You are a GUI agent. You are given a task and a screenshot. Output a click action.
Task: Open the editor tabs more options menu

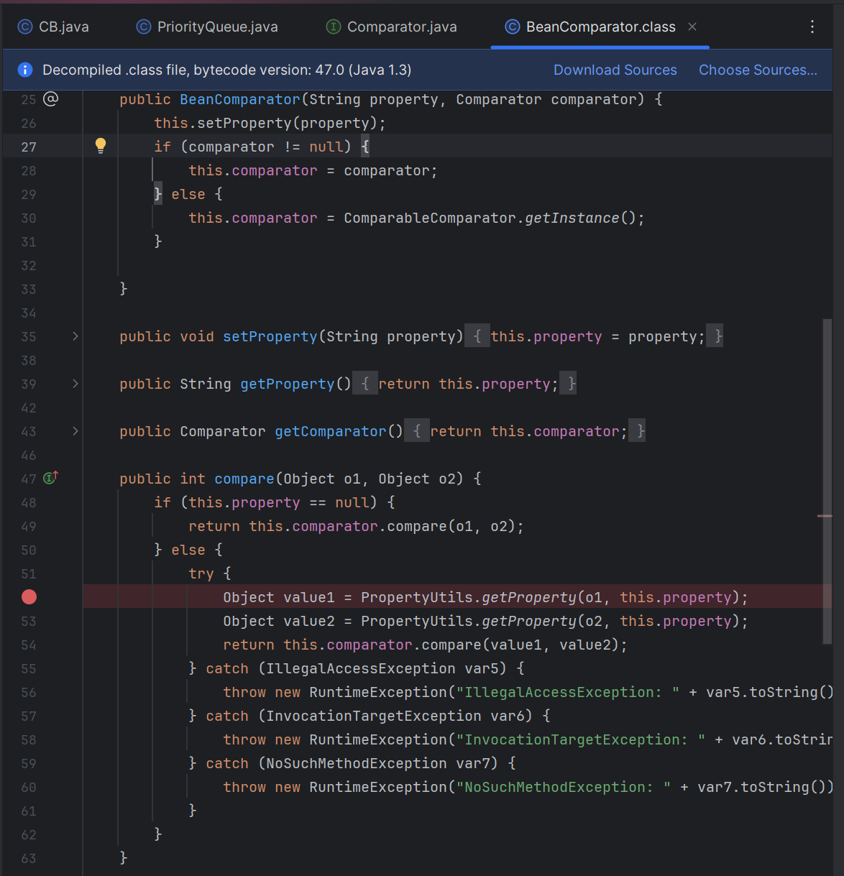tap(812, 27)
